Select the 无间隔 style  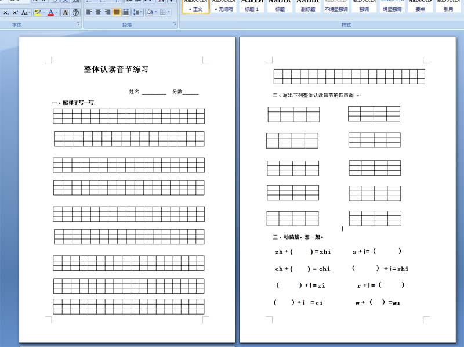coord(224,6)
